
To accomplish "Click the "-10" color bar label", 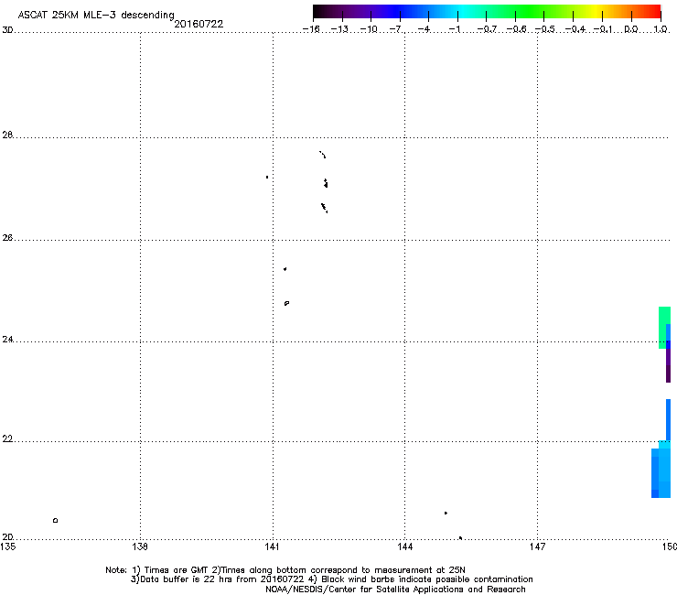I will (369, 29).
